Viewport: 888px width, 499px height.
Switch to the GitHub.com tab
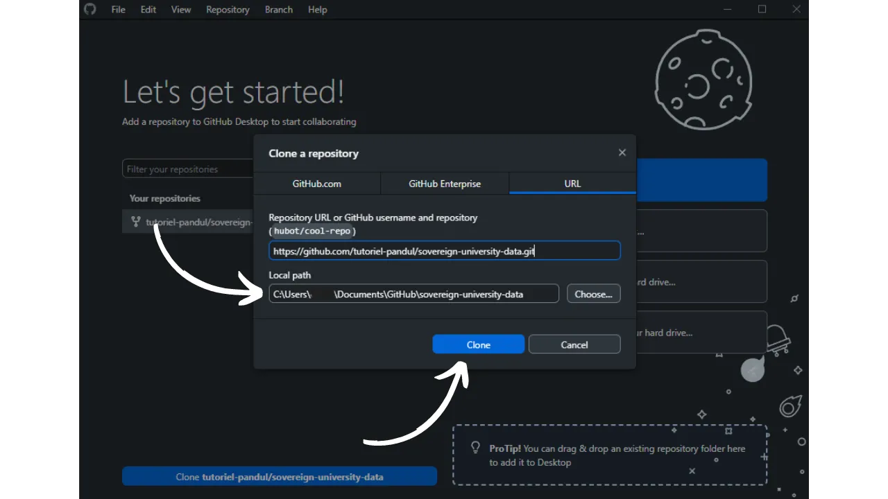(x=317, y=184)
